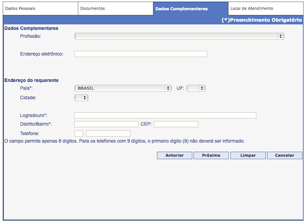Click the Anterior button
Screen dimensions: 306x223
tap(175, 156)
